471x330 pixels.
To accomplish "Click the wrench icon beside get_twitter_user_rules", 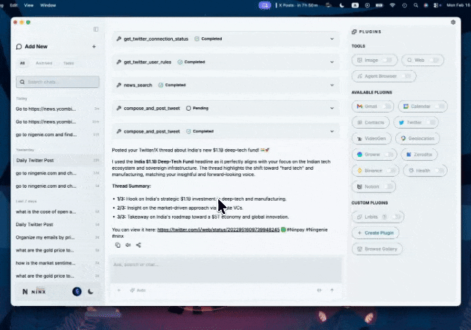I will tap(119, 62).
